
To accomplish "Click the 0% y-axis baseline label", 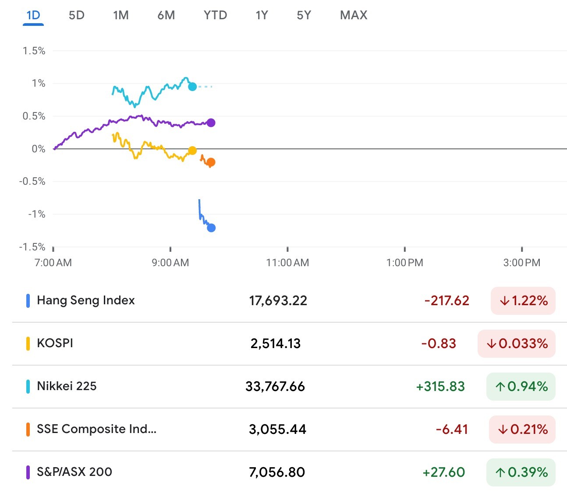I will 39,149.
